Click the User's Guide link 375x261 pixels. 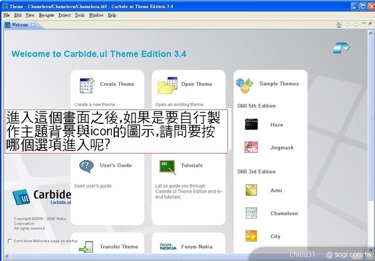(x=116, y=165)
